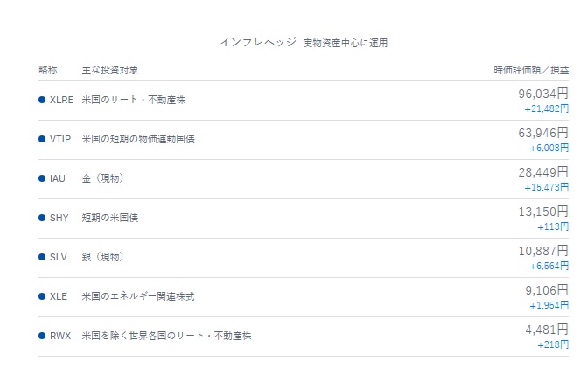Click the RWX gain +218円
The width and height of the screenshot is (587, 375).
point(553,344)
